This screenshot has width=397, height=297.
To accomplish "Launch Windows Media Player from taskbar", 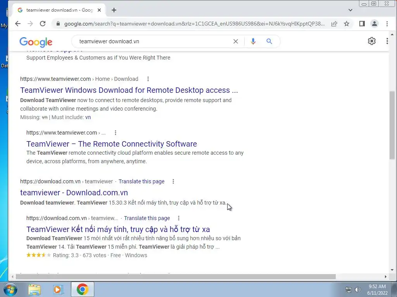I will (x=58, y=289).
